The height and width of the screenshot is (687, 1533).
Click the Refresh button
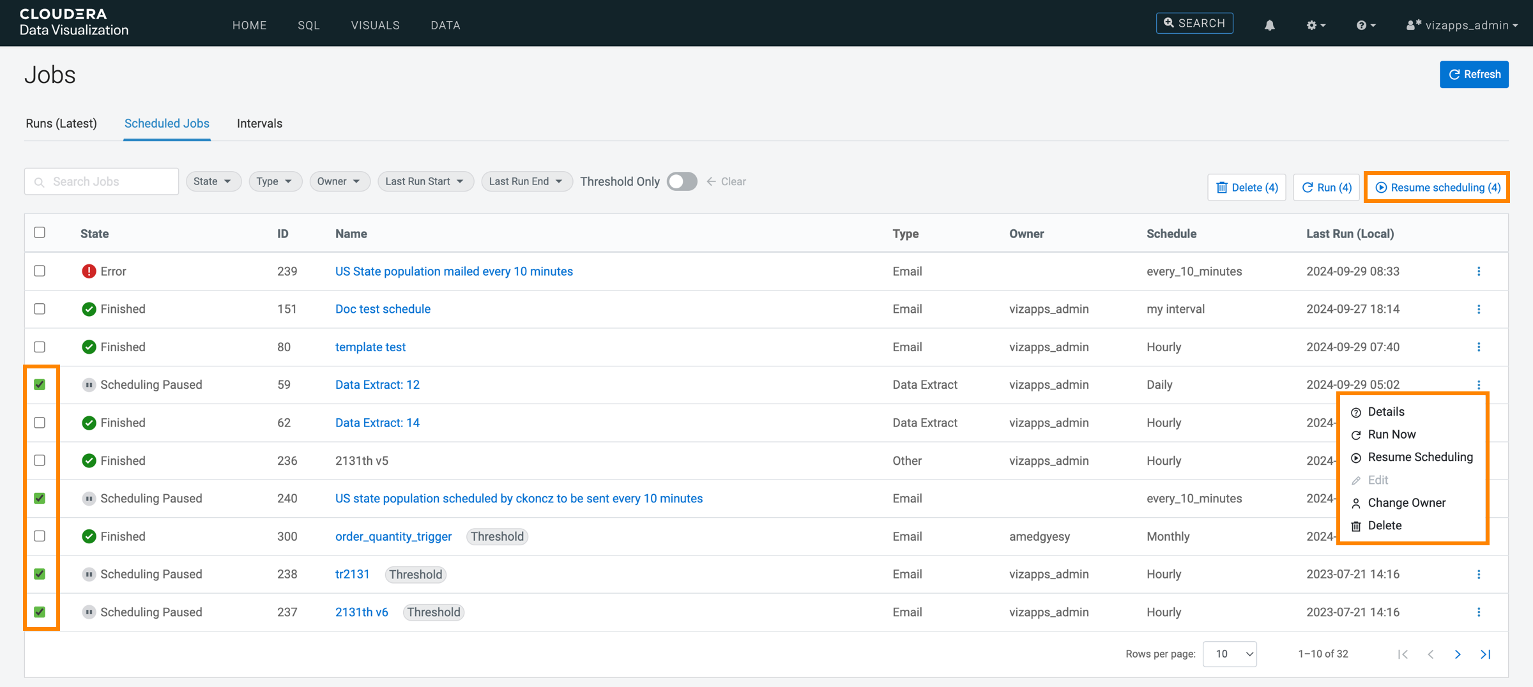(1474, 74)
